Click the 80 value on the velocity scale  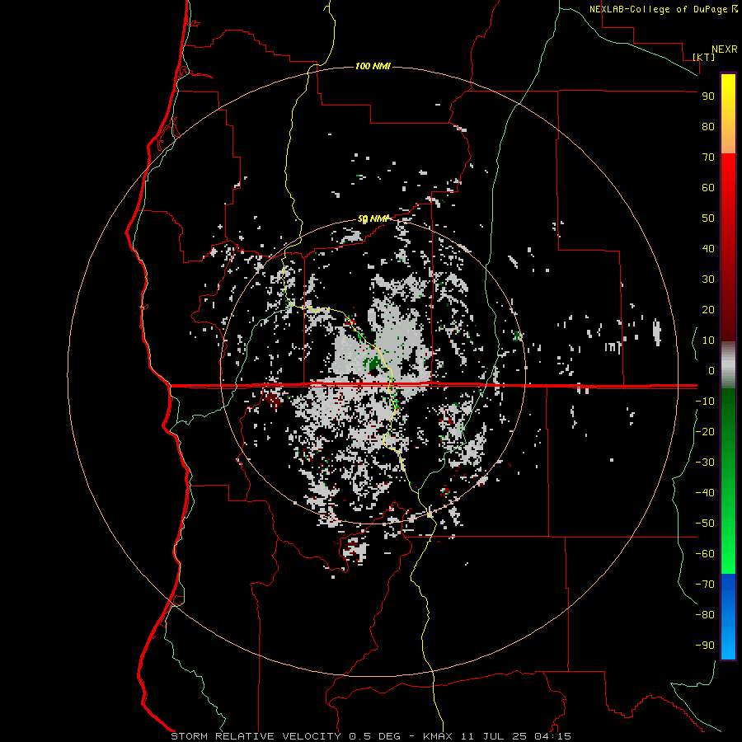point(708,126)
